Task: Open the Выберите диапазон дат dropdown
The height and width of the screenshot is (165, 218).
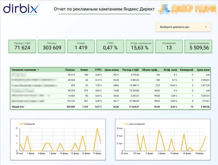Action: click(x=183, y=27)
